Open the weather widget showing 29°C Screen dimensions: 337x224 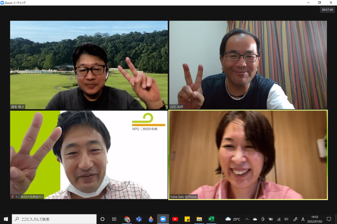pyautogui.click(x=233, y=219)
